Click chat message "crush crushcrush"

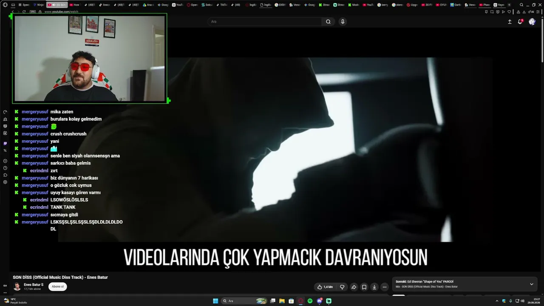(x=68, y=134)
